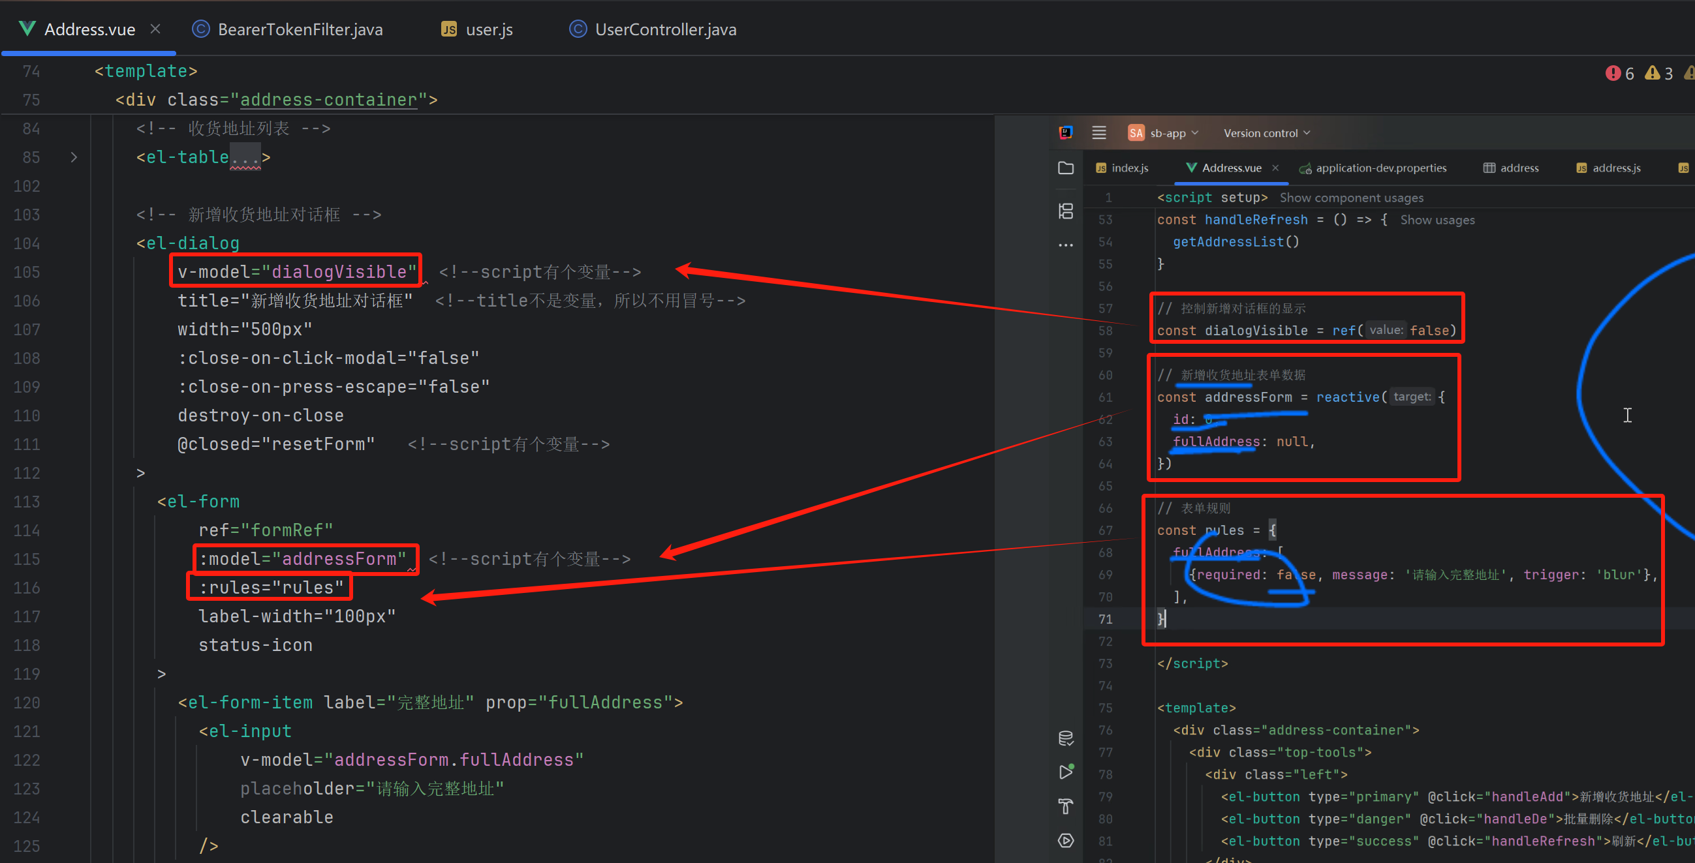The width and height of the screenshot is (1695, 863).
Task: Open application-dev.properties tab
Action: 1373,168
